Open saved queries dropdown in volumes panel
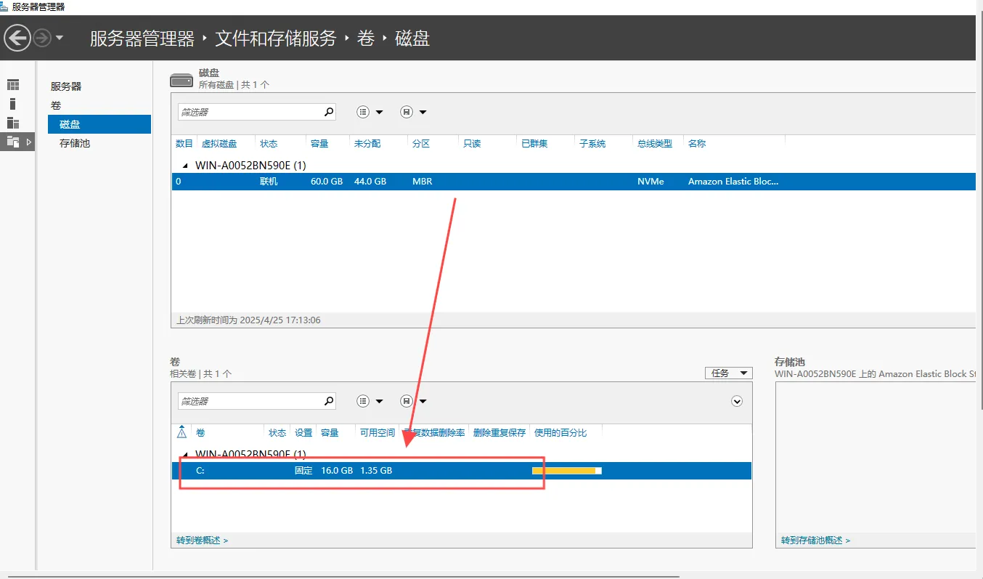 (413, 401)
